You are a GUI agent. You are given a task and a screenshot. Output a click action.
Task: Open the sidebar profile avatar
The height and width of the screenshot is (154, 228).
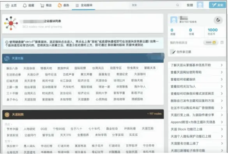click(x=174, y=20)
